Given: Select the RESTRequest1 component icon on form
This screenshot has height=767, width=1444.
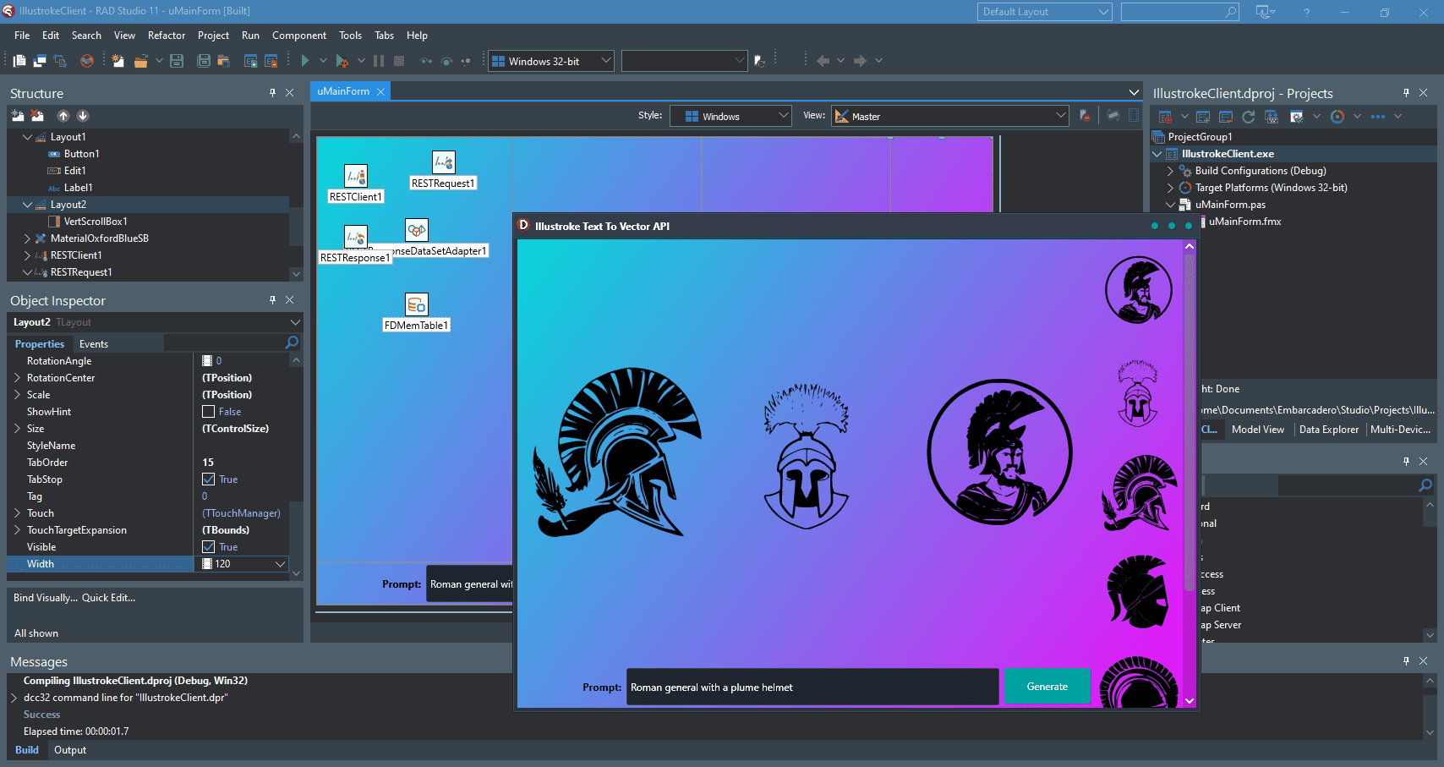Looking at the screenshot, I should [444, 162].
